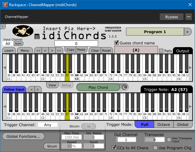
Task: Open the Global Functions menu
Action: [23, 136]
